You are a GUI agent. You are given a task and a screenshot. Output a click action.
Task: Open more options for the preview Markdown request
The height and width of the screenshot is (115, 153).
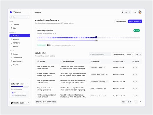(x=133, y=82)
